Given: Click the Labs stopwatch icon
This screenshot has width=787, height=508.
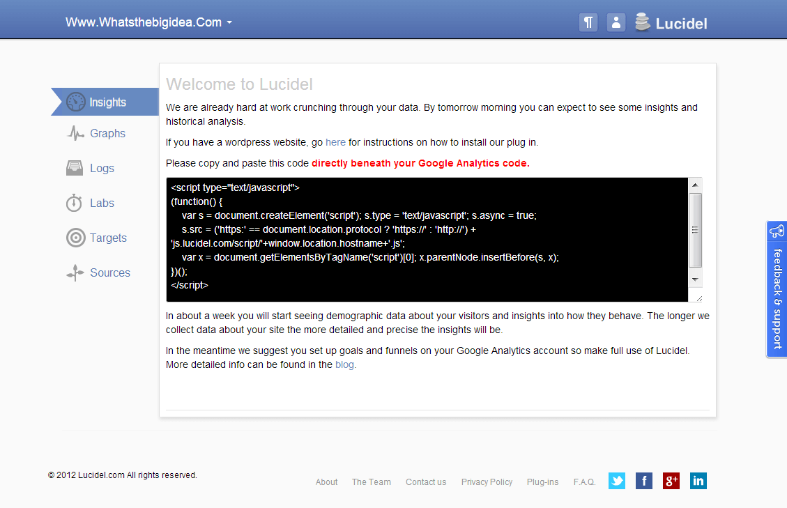Looking at the screenshot, I should 75,203.
